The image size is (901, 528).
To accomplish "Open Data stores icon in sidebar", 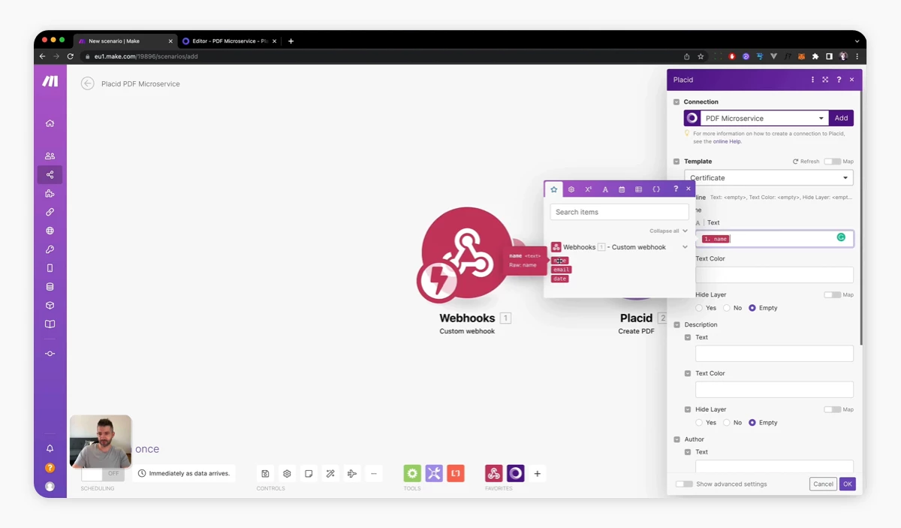I will tap(50, 287).
